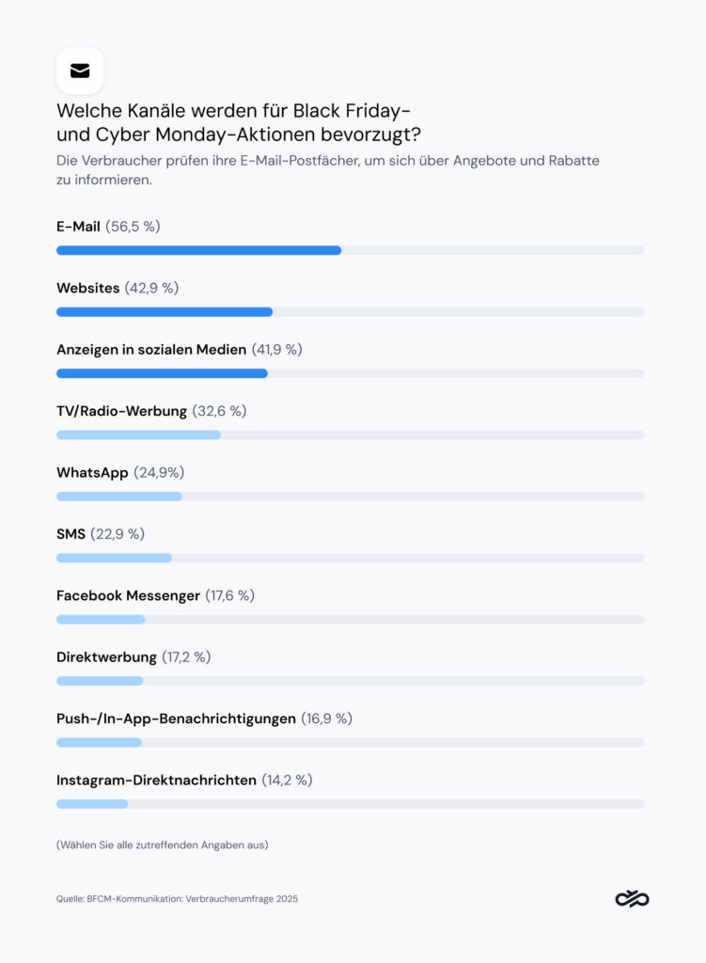Click the chart headline about Black Friday
706x963 pixels.
pyautogui.click(x=238, y=122)
